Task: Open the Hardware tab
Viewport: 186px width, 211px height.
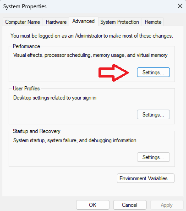Action: 56,22
